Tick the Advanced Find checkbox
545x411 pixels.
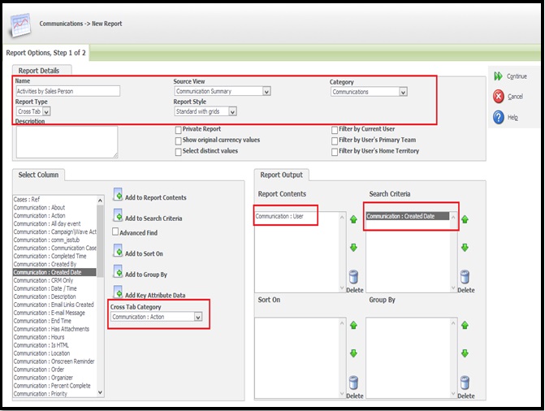pyautogui.click(x=116, y=232)
